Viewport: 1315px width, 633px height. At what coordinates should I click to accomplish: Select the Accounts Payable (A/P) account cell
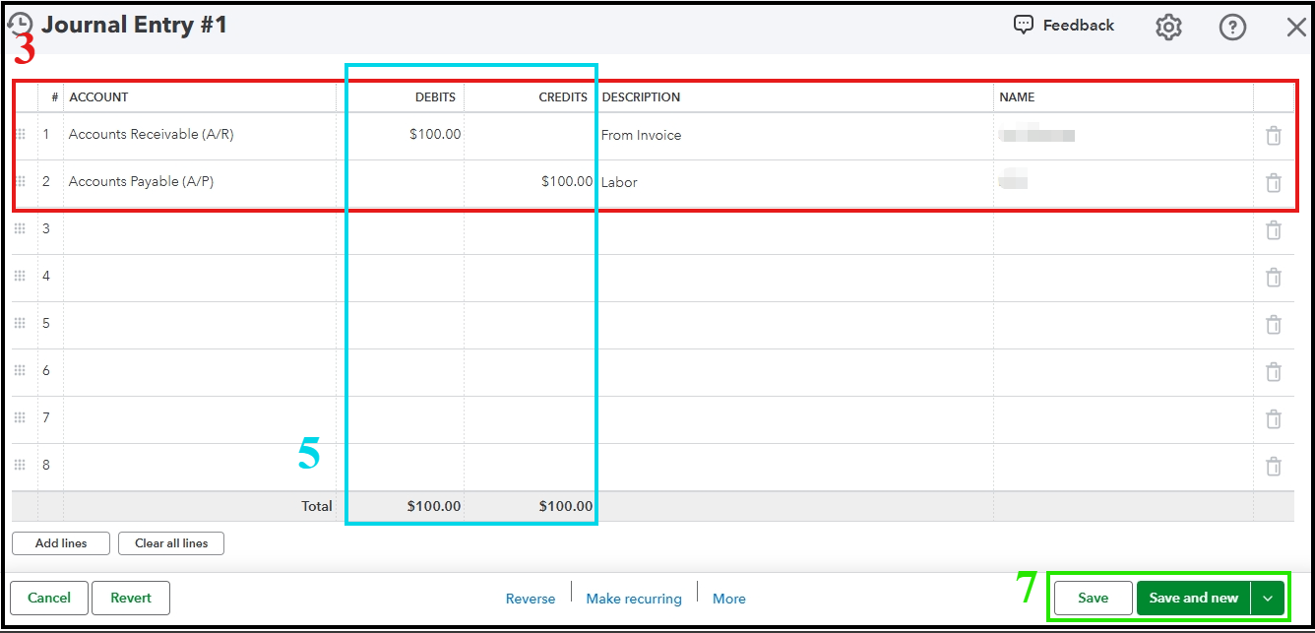click(201, 182)
